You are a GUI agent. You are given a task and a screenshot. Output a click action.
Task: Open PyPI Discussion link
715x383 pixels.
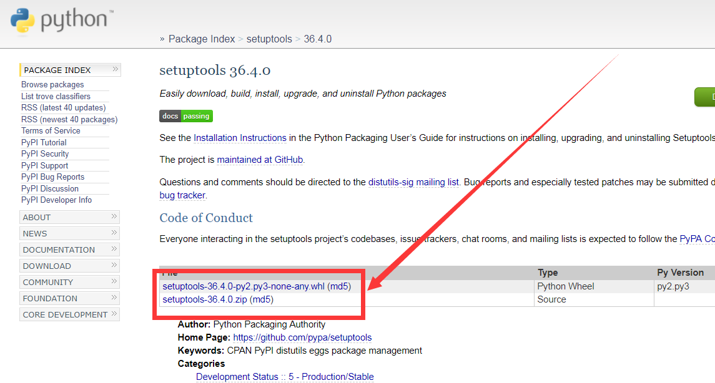coord(50,188)
